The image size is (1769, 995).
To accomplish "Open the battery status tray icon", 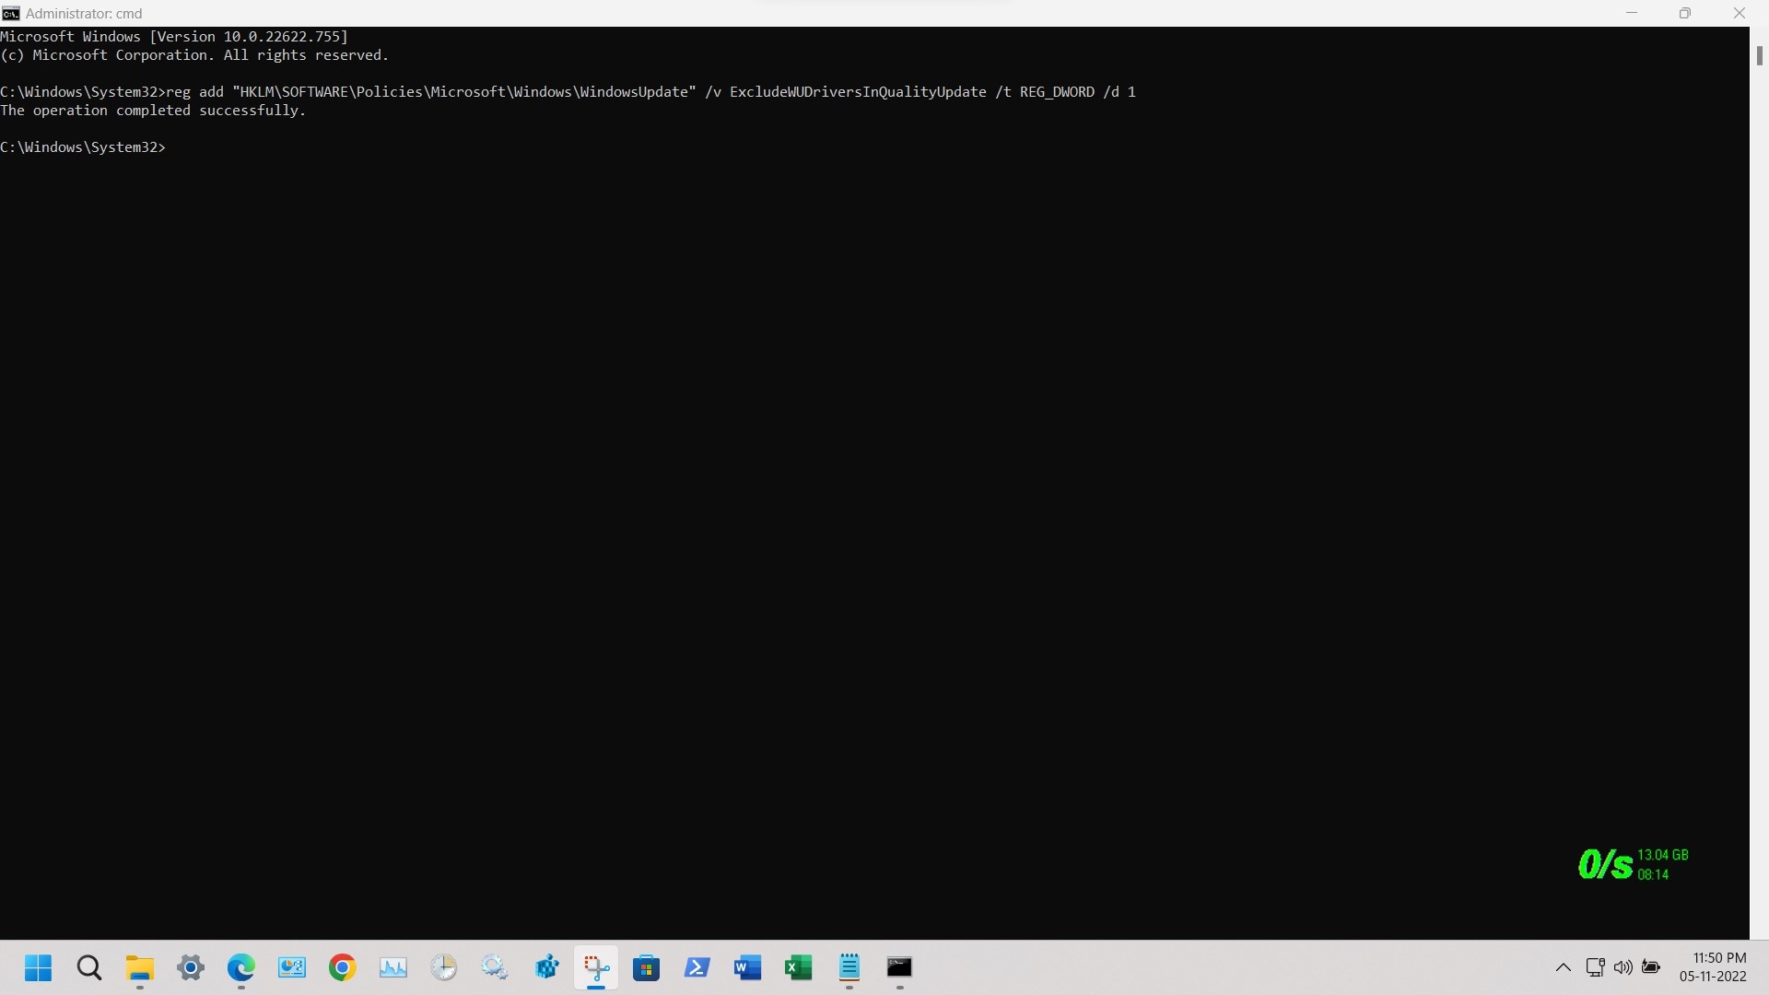I will pyautogui.click(x=1651, y=967).
